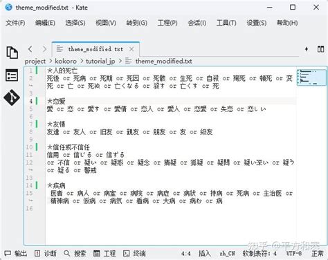Screen dimensions: 328x260
Task: Click the heading text ＊人的死亡
Action: [x=62, y=71]
